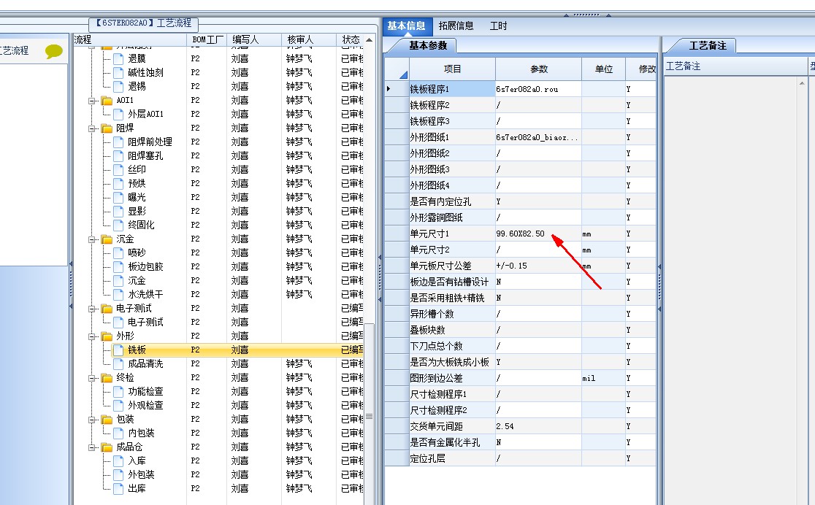815x505 pixels.
Task: Switch to the 基本信息 tab
Action: point(406,26)
